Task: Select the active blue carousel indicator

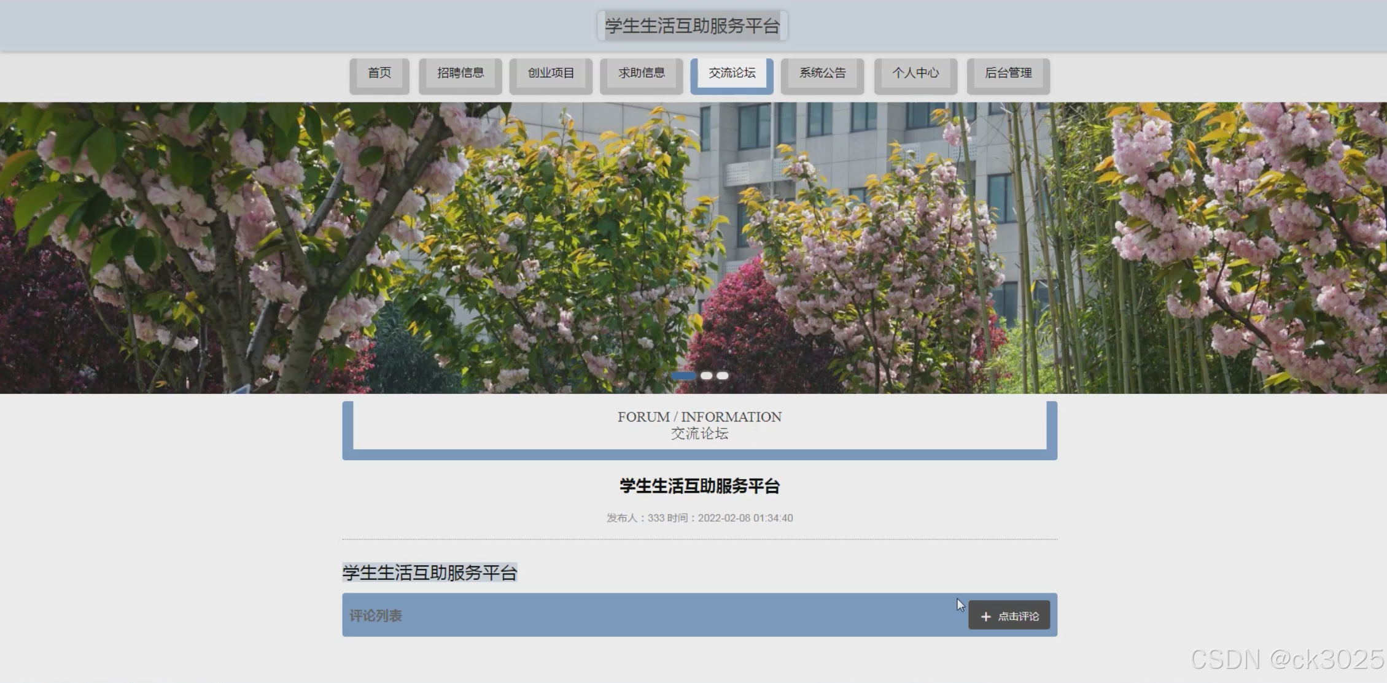Action: point(683,376)
